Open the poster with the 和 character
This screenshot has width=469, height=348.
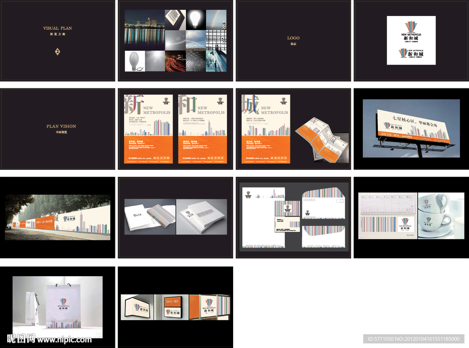[x=202, y=129]
